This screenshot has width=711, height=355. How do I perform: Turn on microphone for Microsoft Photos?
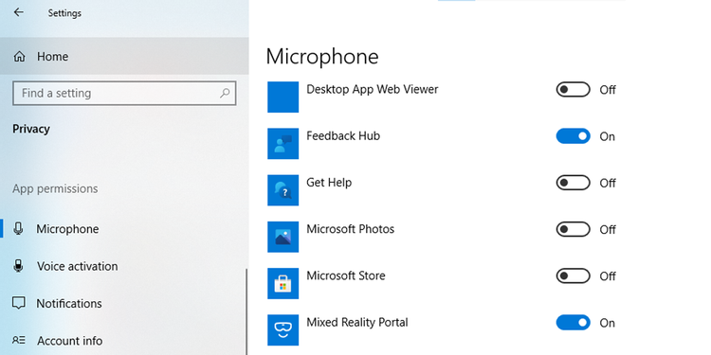574,230
